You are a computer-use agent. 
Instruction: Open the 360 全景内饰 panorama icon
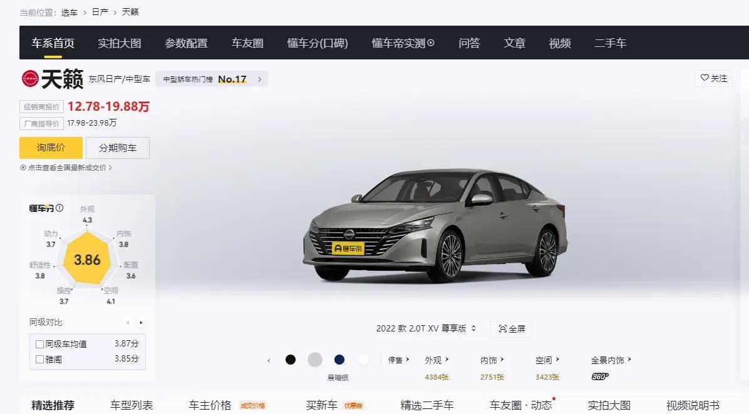[600, 376]
